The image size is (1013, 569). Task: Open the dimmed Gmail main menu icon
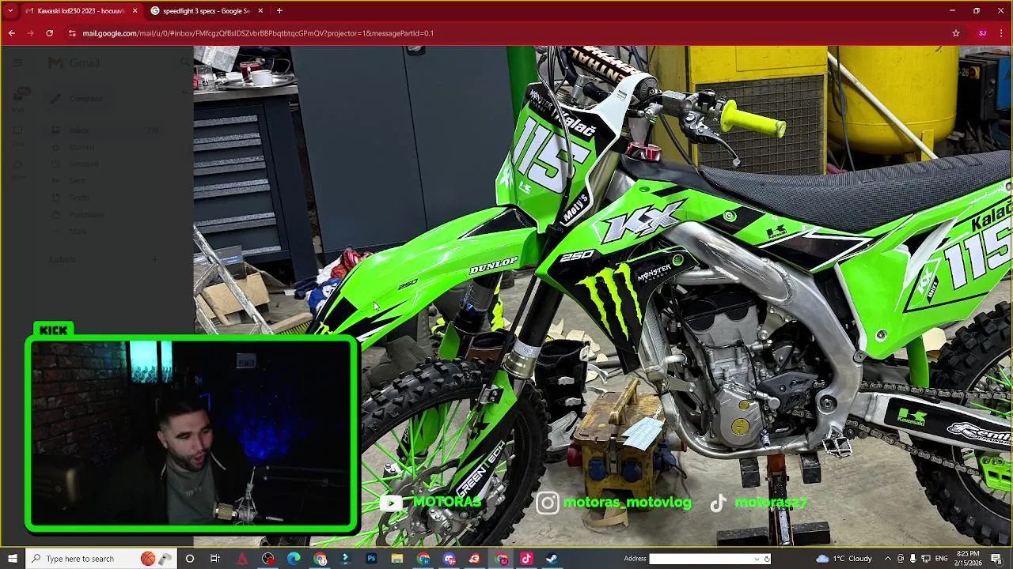18,62
